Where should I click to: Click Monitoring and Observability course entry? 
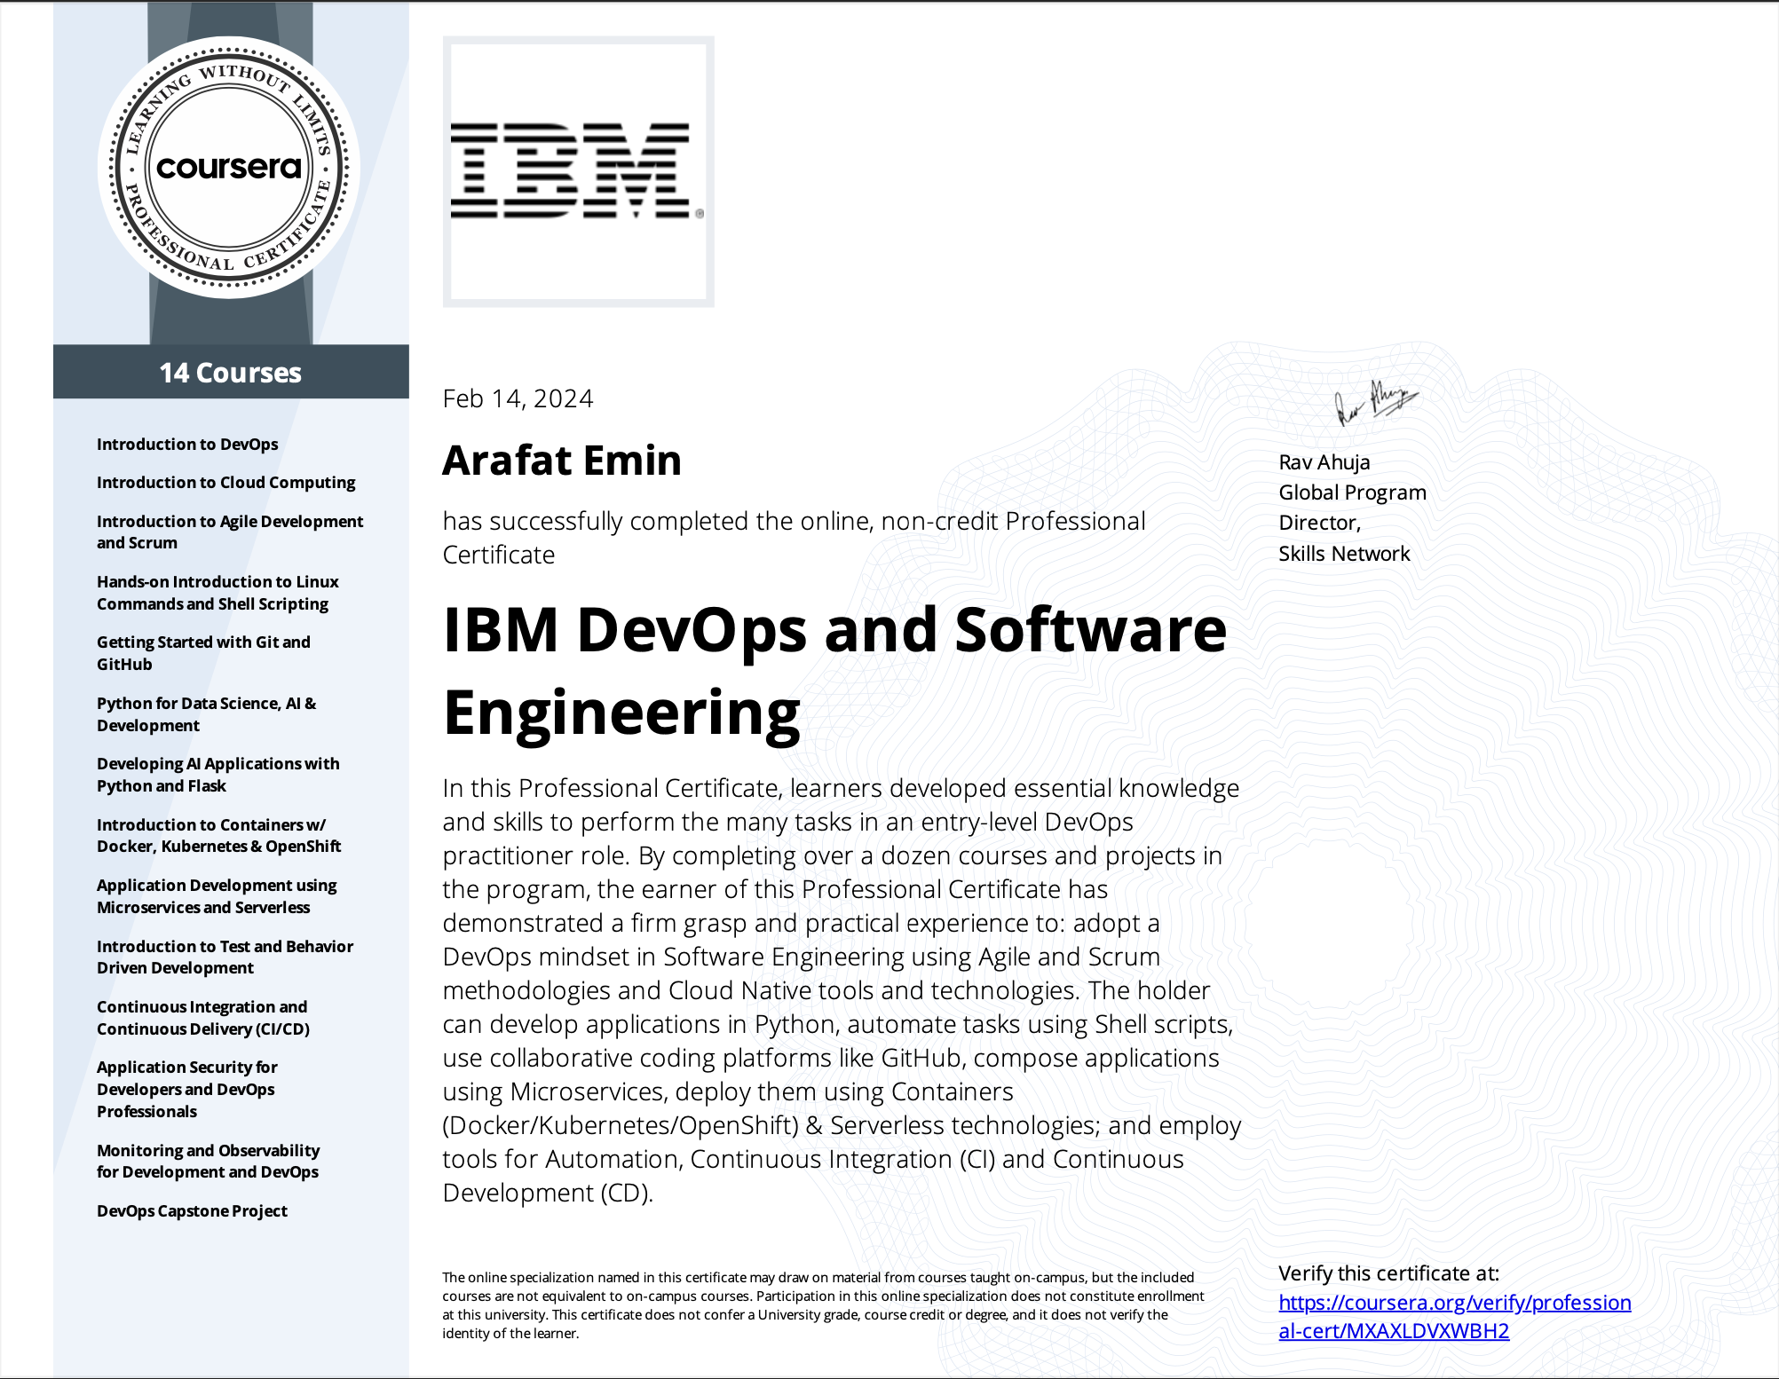pyautogui.click(x=208, y=1161)
